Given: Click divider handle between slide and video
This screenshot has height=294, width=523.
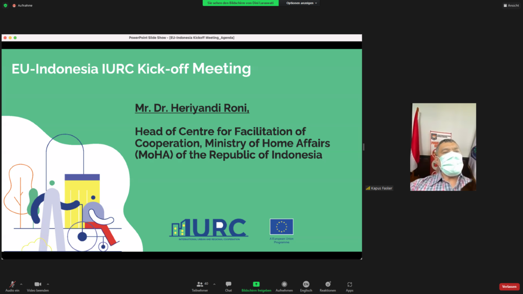Looking at the screenshot, I should pos(364,147).
